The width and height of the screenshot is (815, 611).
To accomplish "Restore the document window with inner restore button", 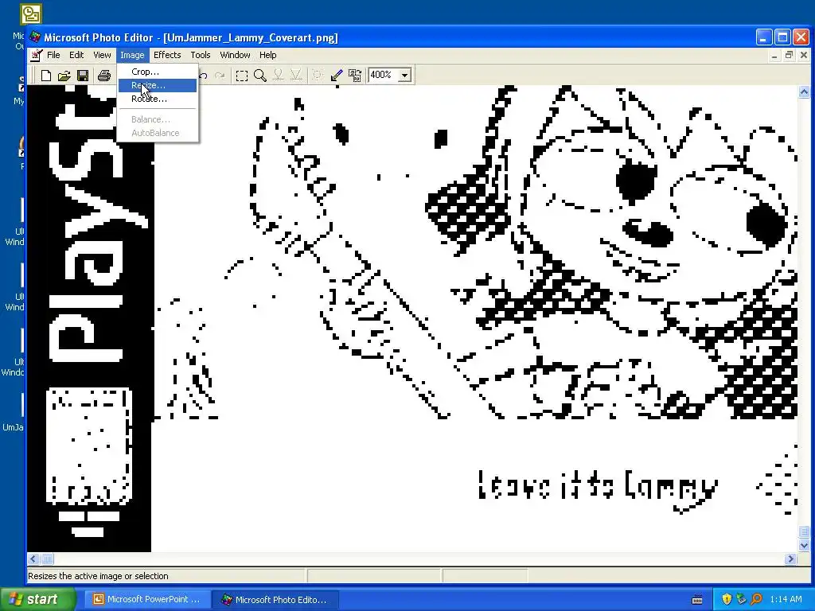I will click(x=789, y=55).
